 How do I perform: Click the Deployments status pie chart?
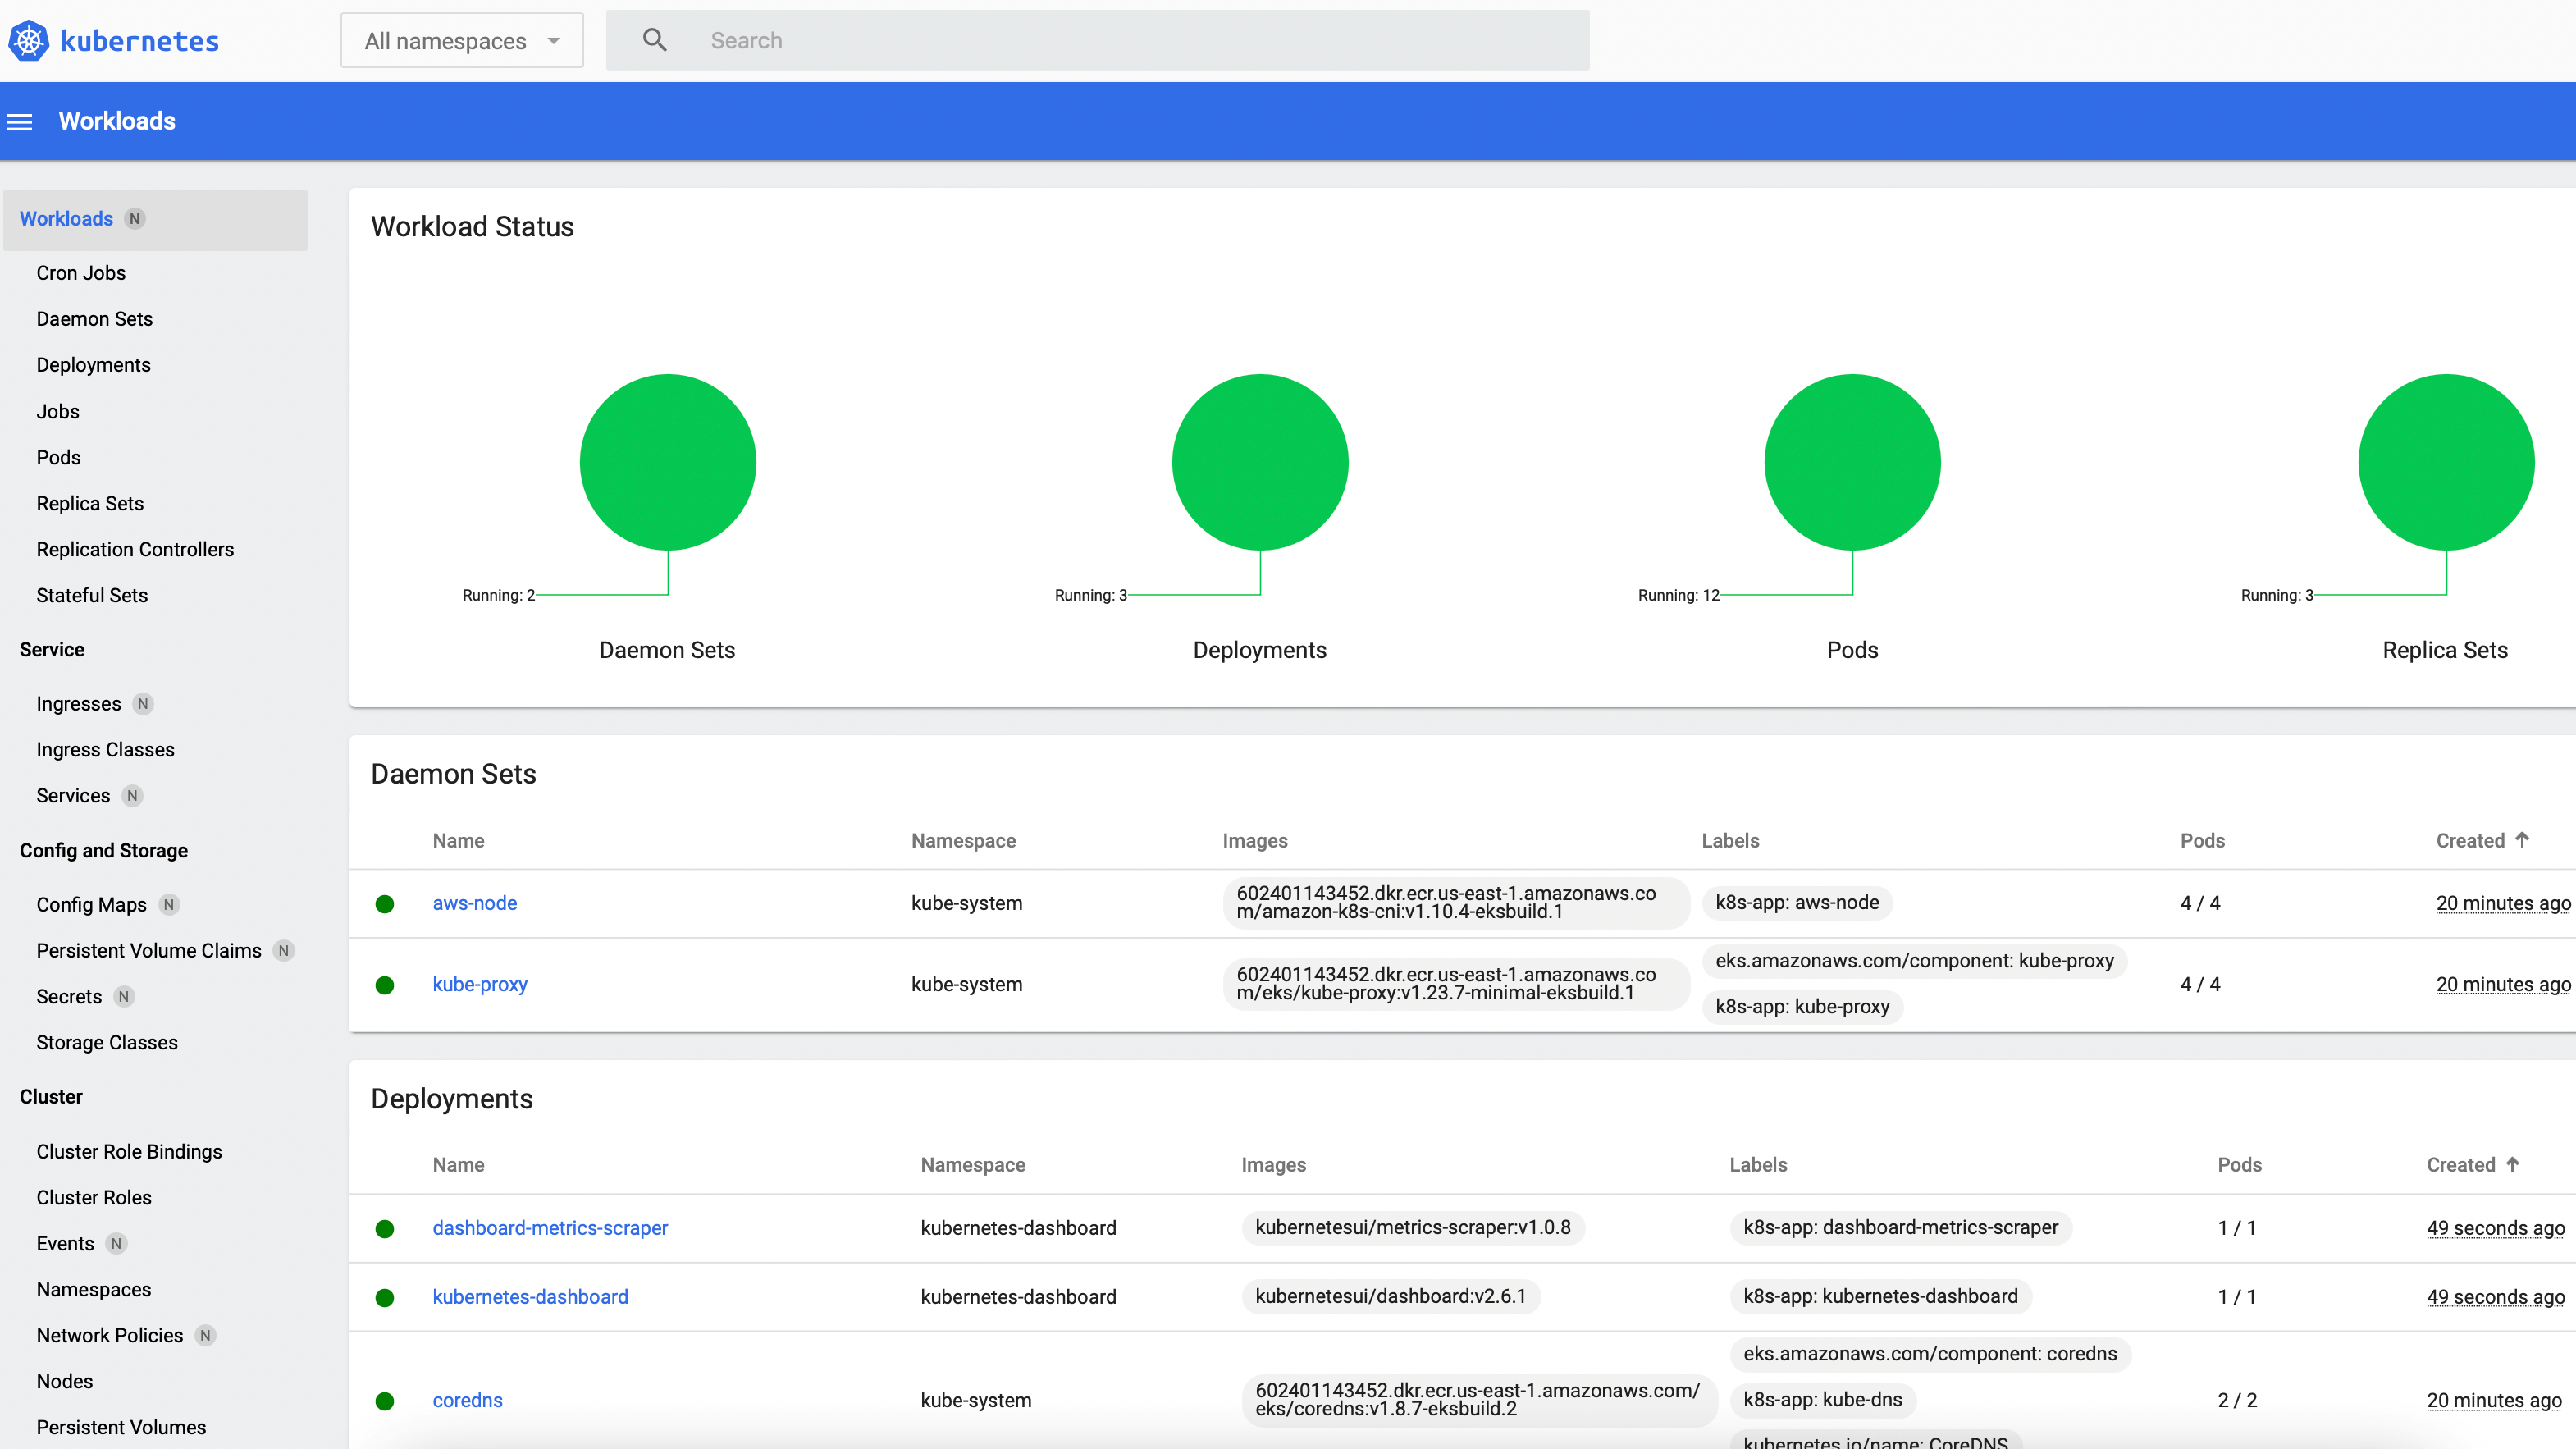pyautogui.click(x=1260, y=462)
